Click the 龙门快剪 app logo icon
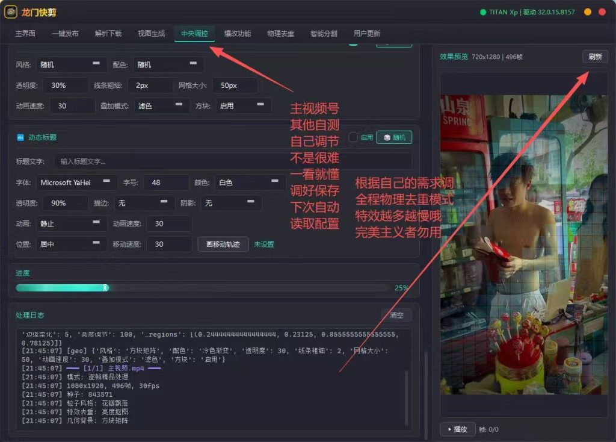 [x=11, y=12]
